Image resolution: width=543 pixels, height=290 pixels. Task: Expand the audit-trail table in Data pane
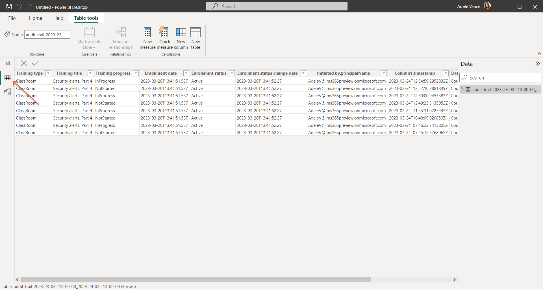click(x=462, y=89)
